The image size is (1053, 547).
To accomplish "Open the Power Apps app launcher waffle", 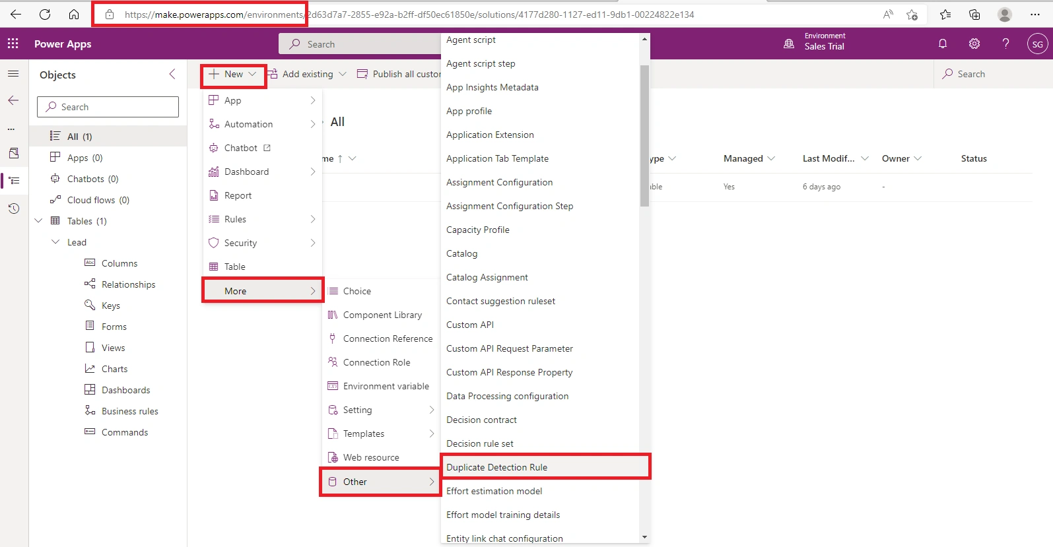I will (x=13, y=44).
